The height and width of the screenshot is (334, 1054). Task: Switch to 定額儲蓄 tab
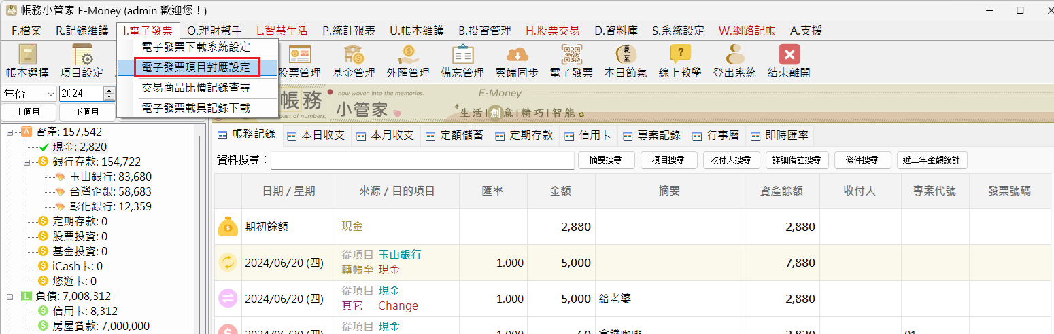[456, 135]
